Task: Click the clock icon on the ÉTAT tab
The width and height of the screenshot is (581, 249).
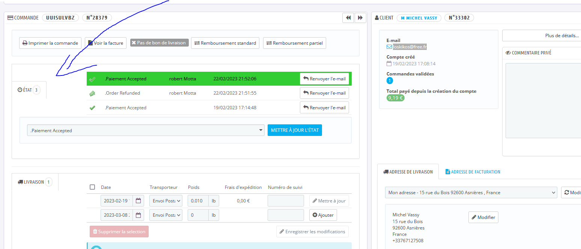Action: click(x=20, y=90)
